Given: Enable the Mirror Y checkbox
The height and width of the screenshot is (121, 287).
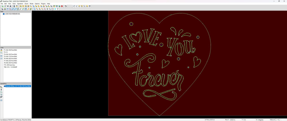Looking at the screenshot, I should click(x=279, y=120).
